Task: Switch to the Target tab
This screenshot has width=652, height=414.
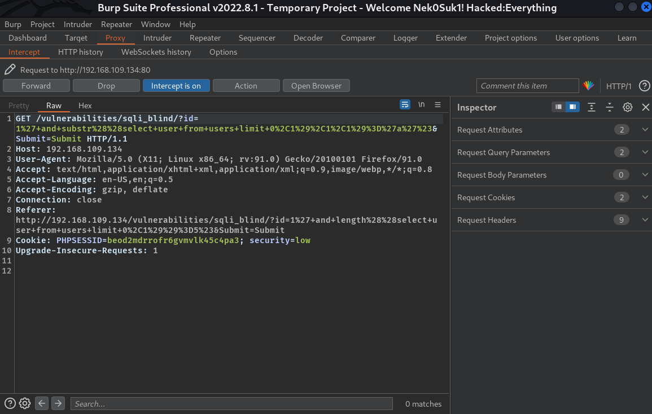Action: point(76,38)
